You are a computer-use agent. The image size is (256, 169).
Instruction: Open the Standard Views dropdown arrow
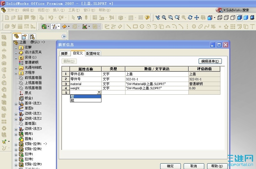pyautogui.click(x=214, y=18)
